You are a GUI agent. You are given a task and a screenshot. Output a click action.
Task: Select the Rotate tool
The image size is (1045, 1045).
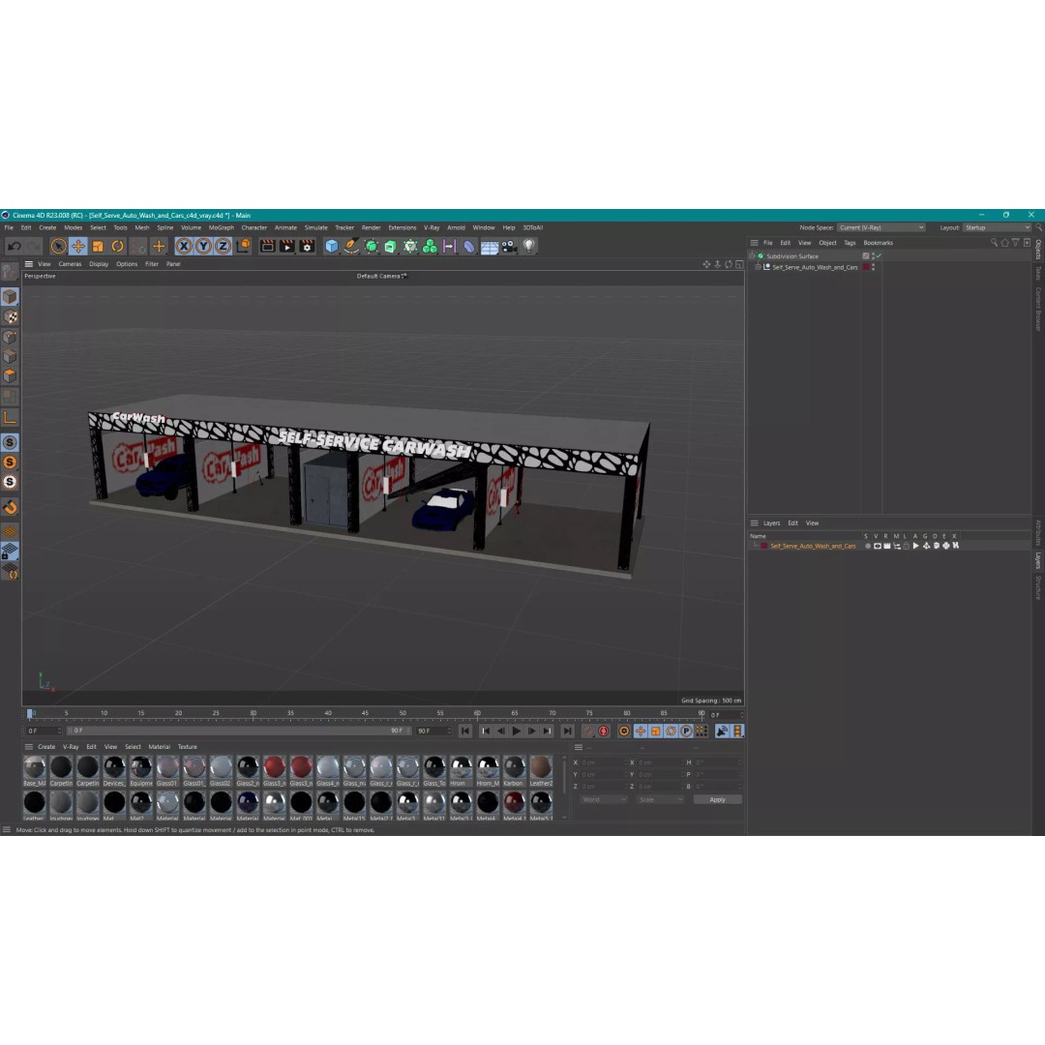pos(117,247)
